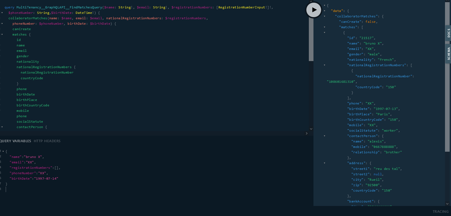451x216 pixels.
Task: Click the response id value "21517"
Action: point(367,38)
